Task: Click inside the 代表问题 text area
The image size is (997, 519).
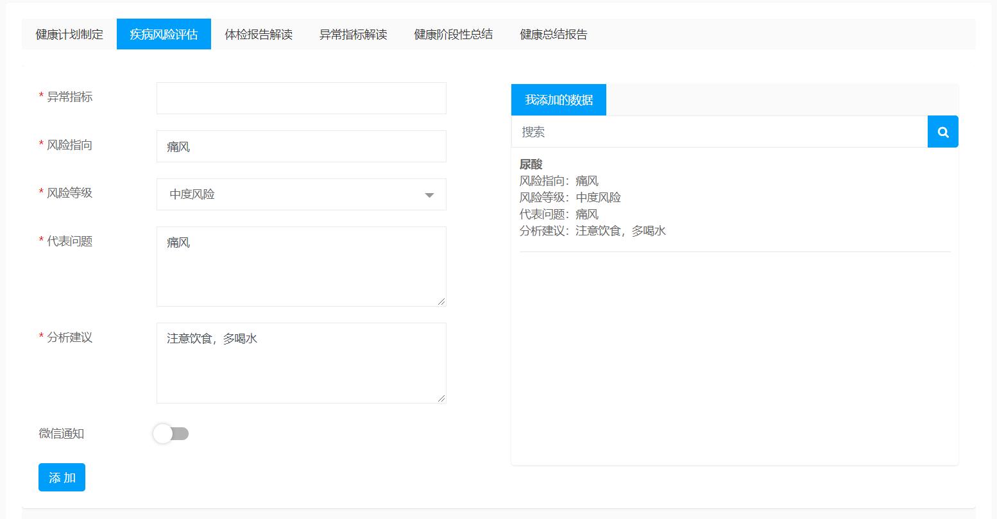Action: coord(301,266)
